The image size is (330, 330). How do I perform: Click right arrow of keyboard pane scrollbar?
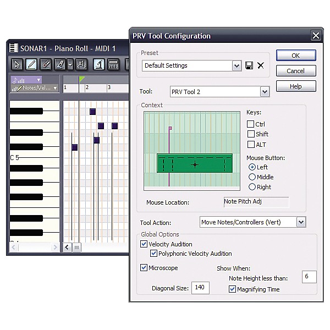pyautogui.click(x=55, y=247)
